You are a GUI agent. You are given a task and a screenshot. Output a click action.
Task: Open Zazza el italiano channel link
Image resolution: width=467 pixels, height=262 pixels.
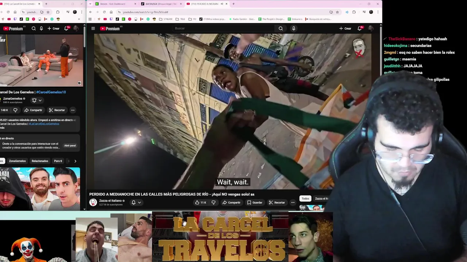pos(111,201)
